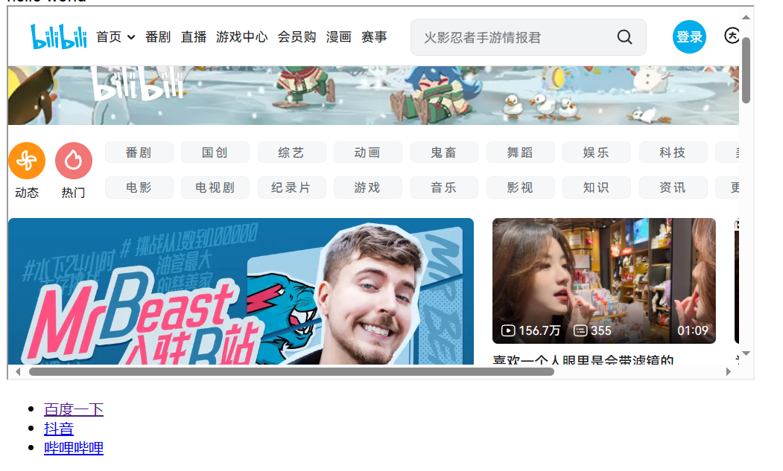The height and width of the screenshot is (471, 783).
Task: Select 会员购 in the top navigation
Action: 297,37
